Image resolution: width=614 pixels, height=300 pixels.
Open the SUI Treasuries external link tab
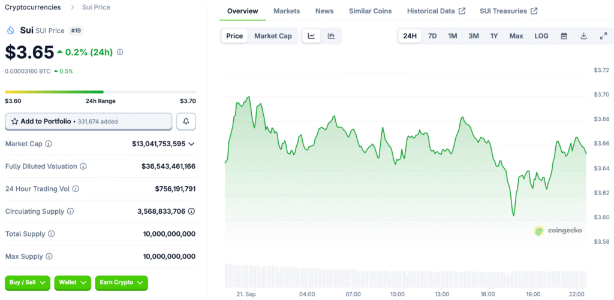tap(508, 11)
